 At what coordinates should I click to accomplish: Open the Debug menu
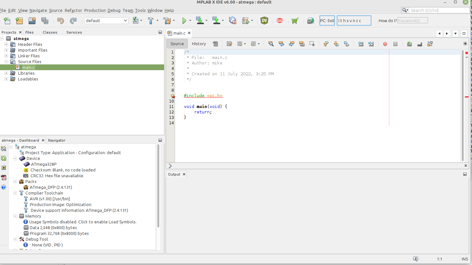point(114,11)
